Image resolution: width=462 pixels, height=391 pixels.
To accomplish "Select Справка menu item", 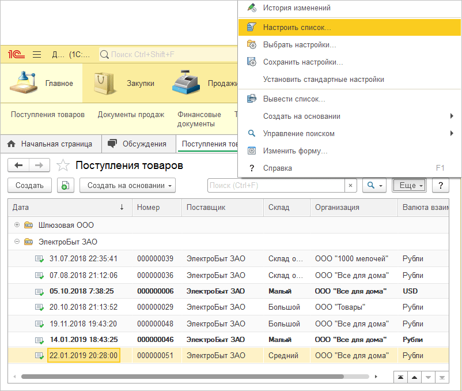I will [x=350, y=168].
